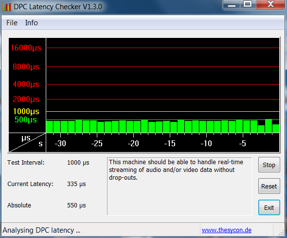Viewport: 287px width, 238px height.
Task: Open the File menu
Action: pos(12,23)
